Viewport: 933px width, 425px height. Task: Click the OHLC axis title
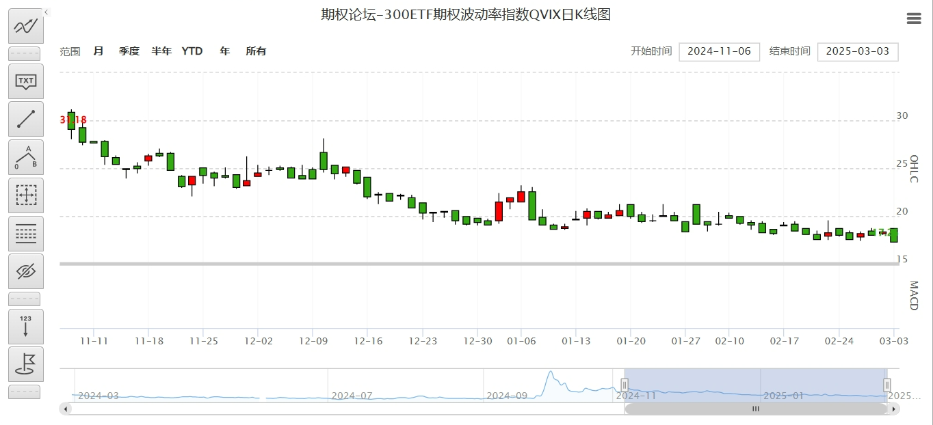pyautogui.click(x=913, y=169)
